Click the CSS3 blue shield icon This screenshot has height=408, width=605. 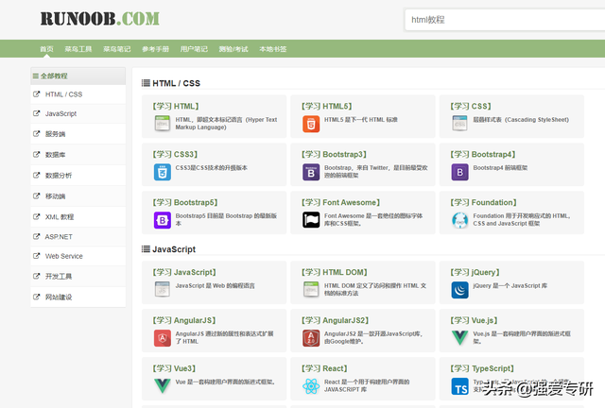[162, 172]
